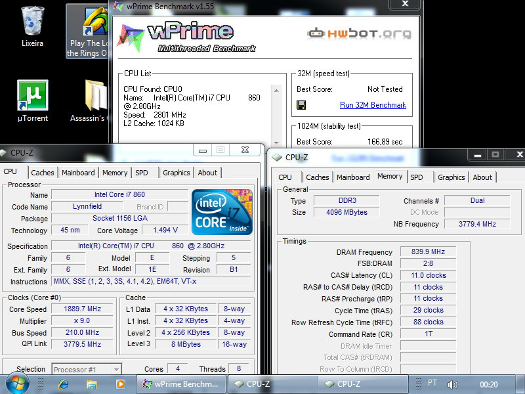Switch to wPrime Benchmark taskbar button

click(181, 384)
